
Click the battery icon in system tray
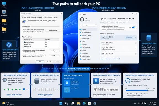click(145, 103)
